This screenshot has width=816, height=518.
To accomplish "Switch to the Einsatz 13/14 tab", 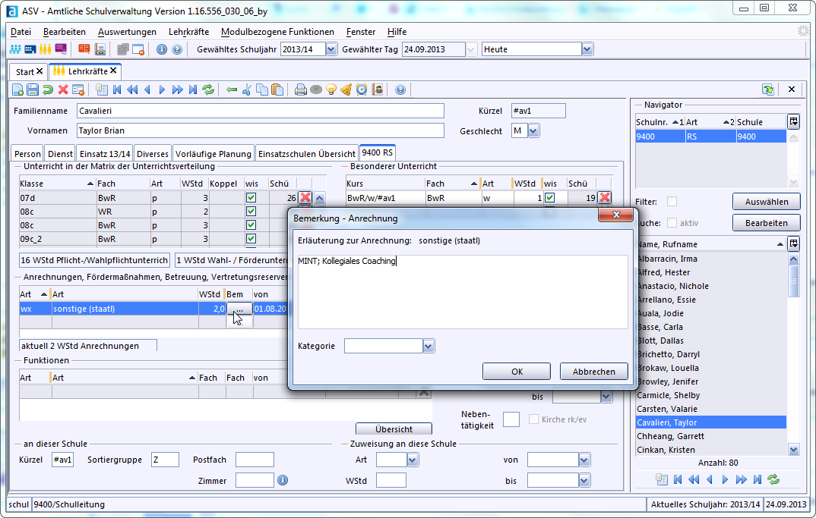I will coord(105,154).
